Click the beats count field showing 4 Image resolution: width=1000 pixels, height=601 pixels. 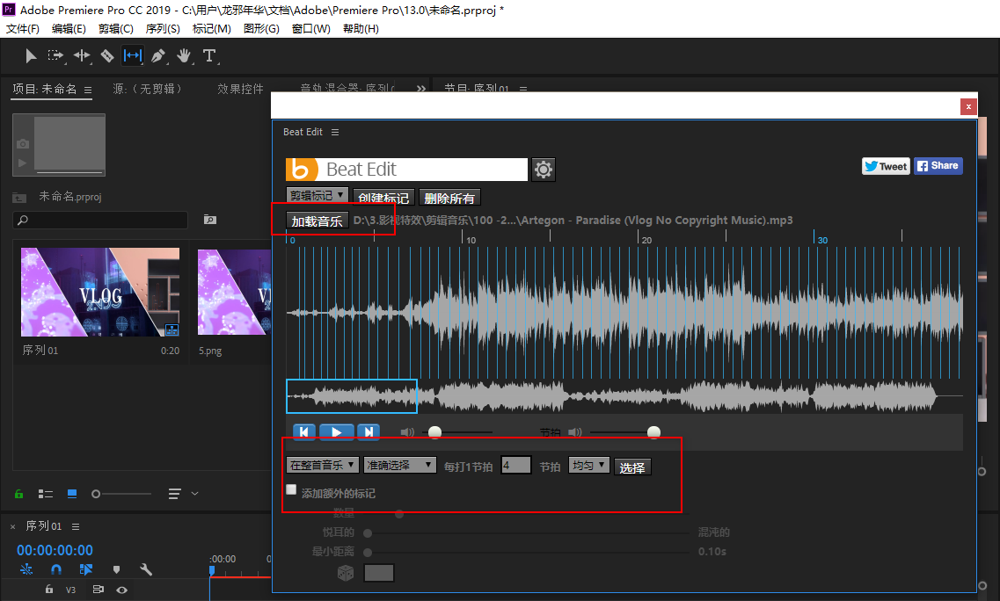(x=516, y=466)
